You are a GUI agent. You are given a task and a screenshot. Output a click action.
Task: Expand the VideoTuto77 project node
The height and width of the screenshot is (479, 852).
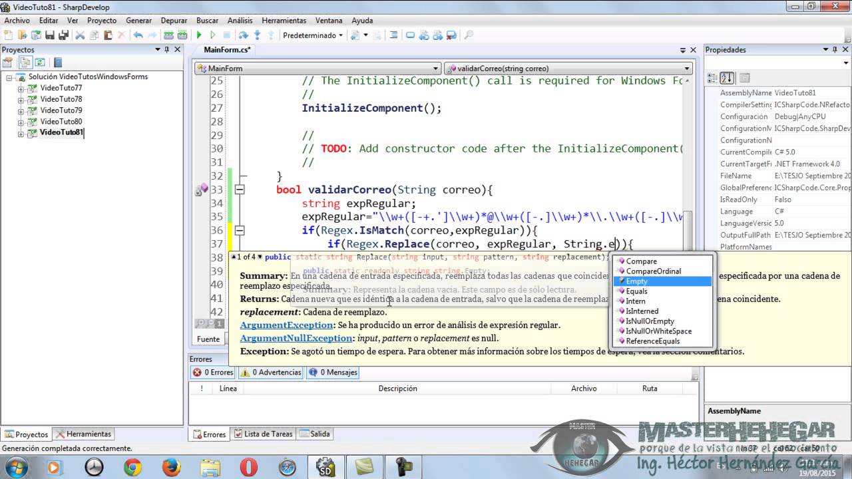21,88
